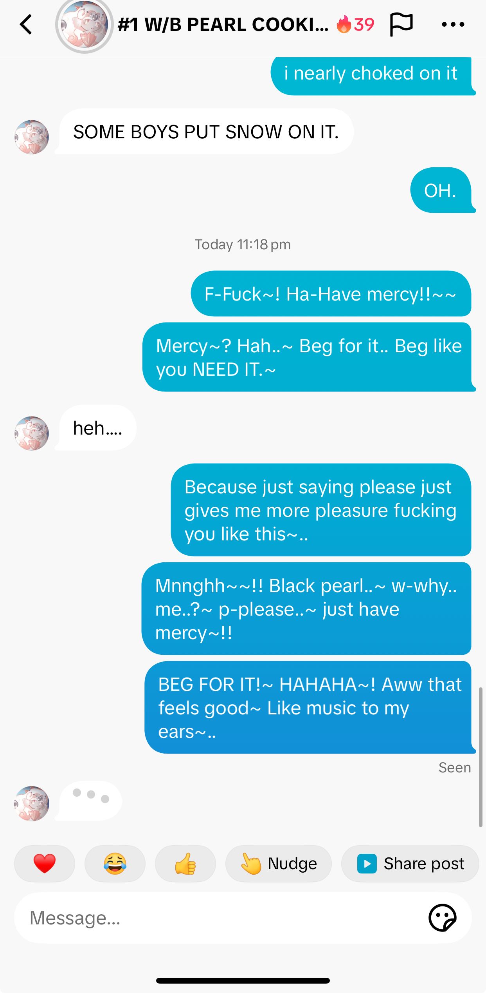Screen dimensions: 486x993
Task: Tap the back arrow in the header
Action: click(x=26, y=25)
